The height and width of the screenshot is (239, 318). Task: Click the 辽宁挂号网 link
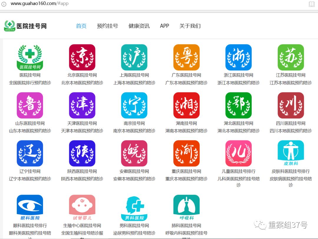point(30,171)
